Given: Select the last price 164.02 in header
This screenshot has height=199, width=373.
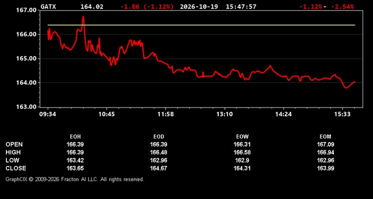Looking at the screenshot, I should point(92,6).
